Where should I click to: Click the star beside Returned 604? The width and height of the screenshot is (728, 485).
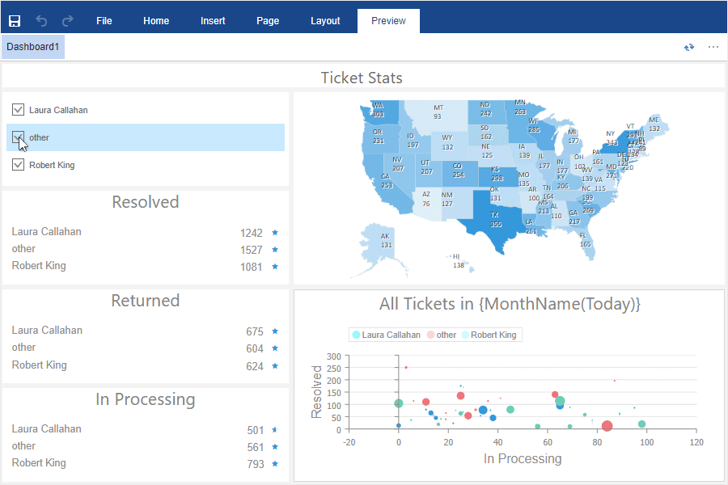(x=275, y=348)
